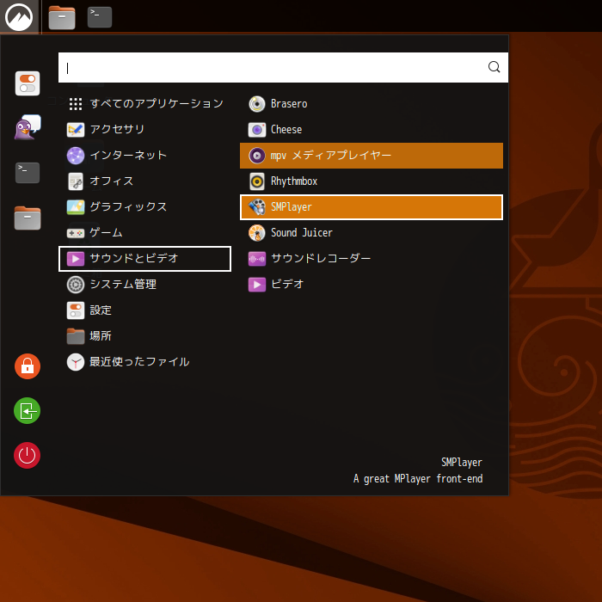The width and height of the screenshot is (602, 602).
Task: Select 最近使ったファイル category
Action: 144,362
